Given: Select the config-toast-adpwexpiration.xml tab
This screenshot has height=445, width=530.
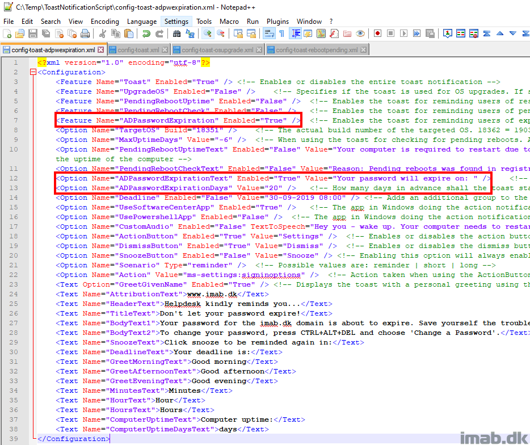Looking at the screenshot, I should (x=53, y=50).
